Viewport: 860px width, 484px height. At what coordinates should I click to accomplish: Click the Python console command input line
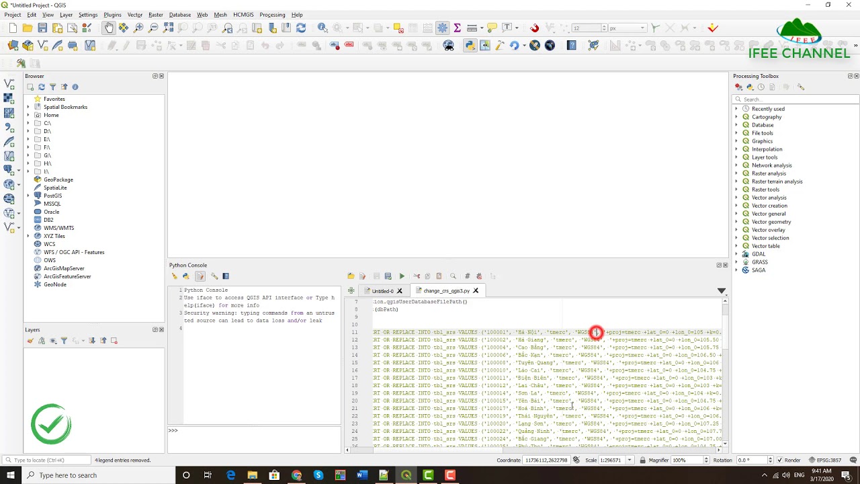[x=259, y=431]
